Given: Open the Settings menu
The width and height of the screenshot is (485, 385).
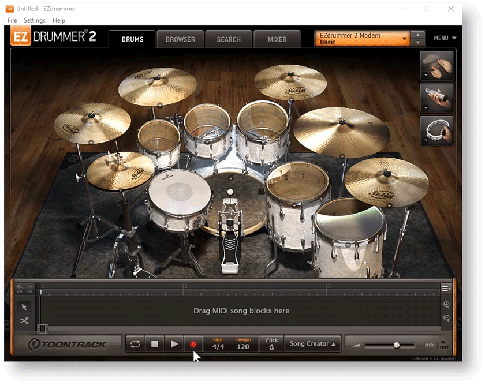Looking at the screenshot, I should pos(34,20).
